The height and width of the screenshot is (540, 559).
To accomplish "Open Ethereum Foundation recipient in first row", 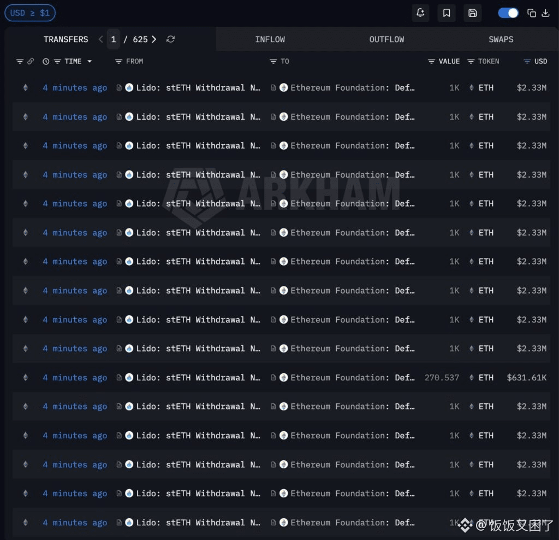I will 353,88.
